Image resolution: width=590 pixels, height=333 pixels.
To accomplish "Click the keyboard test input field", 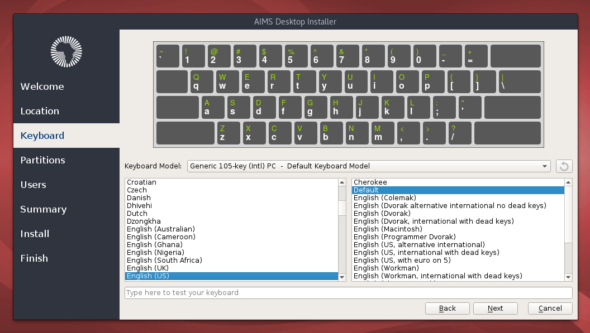I will 349,293.
